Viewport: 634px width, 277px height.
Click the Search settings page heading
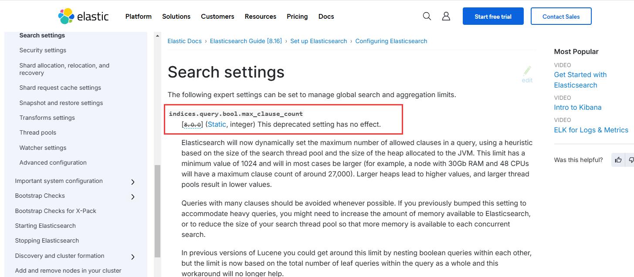226,72
